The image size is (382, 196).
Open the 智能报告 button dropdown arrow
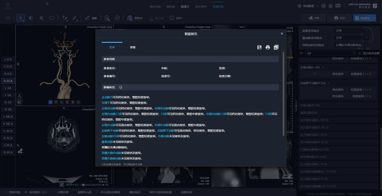(374, 18)
